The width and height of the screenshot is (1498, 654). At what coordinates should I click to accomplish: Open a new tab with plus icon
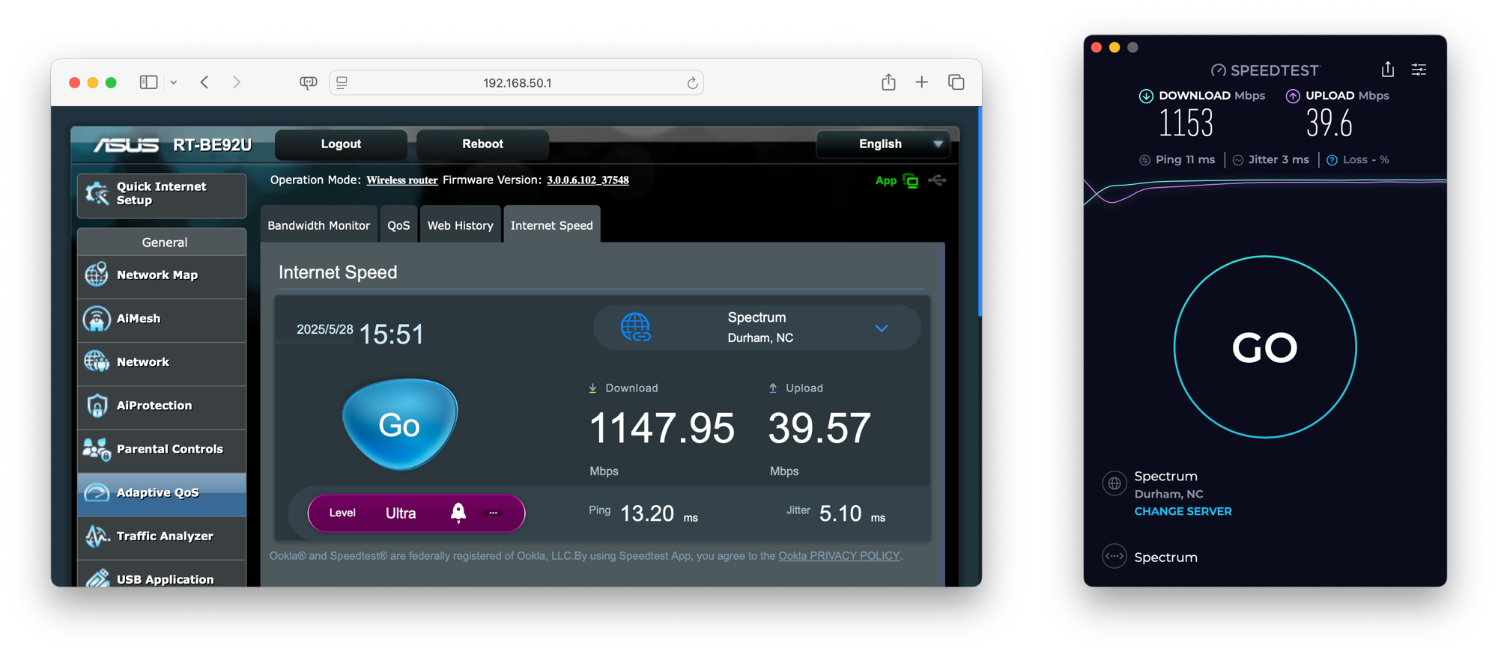tap(921, 82)
